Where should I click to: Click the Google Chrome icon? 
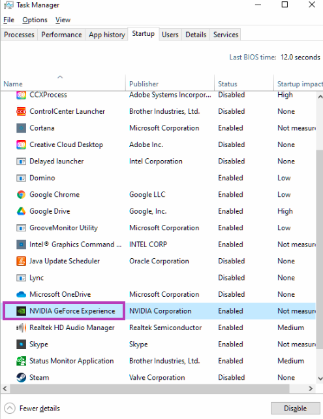pyautogui.click(x=21, y=195)
